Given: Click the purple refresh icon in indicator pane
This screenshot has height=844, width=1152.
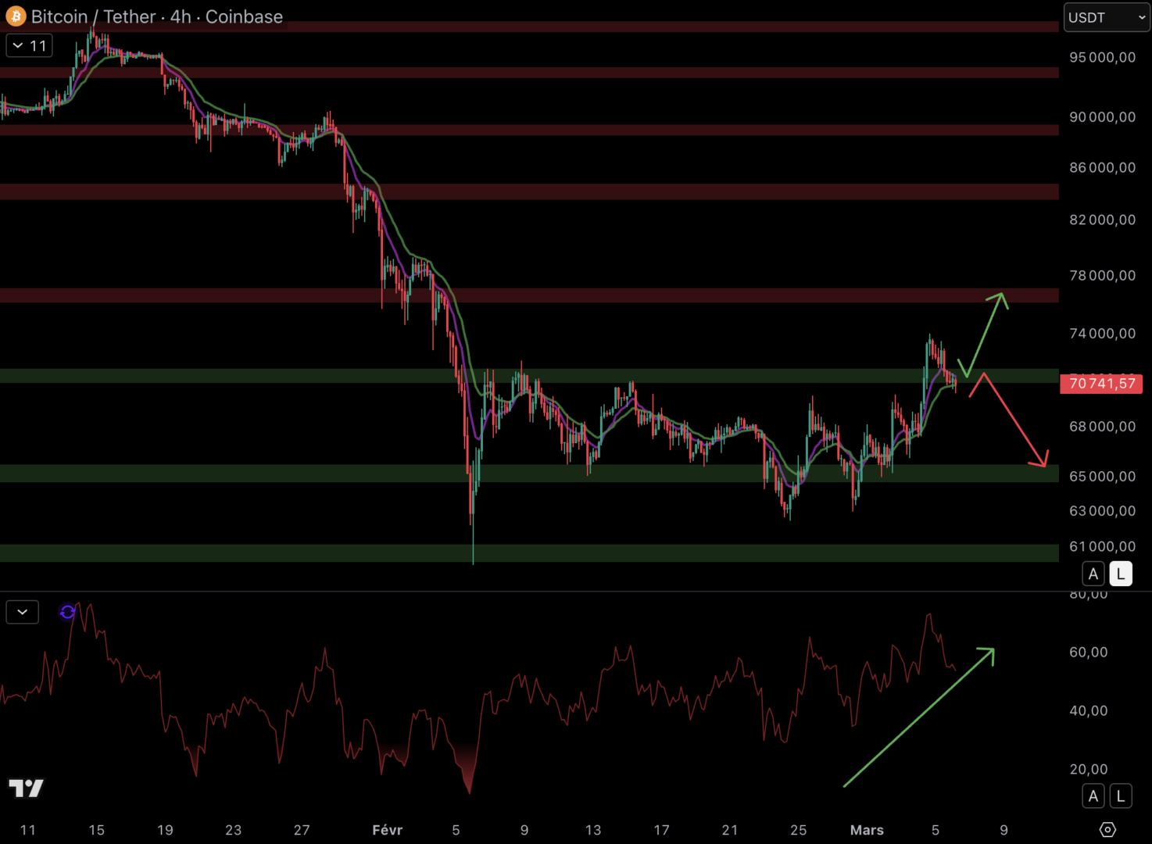Looking at the screenshot, I should [x=68, y=612].
